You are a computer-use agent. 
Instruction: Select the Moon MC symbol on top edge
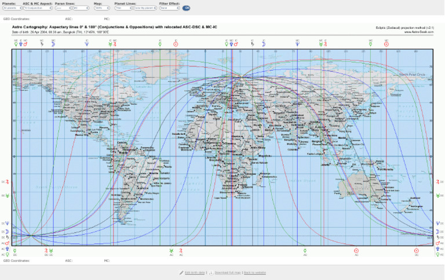point(53,44)
